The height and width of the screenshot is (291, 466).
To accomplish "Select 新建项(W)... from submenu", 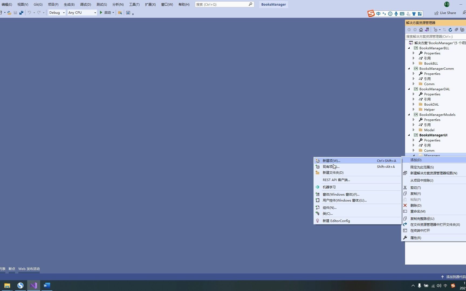I will 357,161.
